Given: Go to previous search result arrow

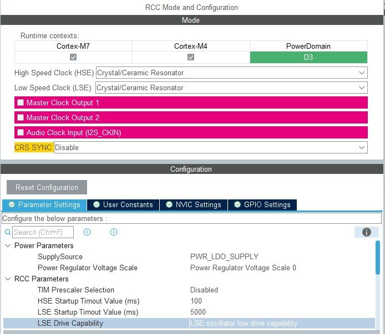Looking at the screenshot, I should pos(87,232).
